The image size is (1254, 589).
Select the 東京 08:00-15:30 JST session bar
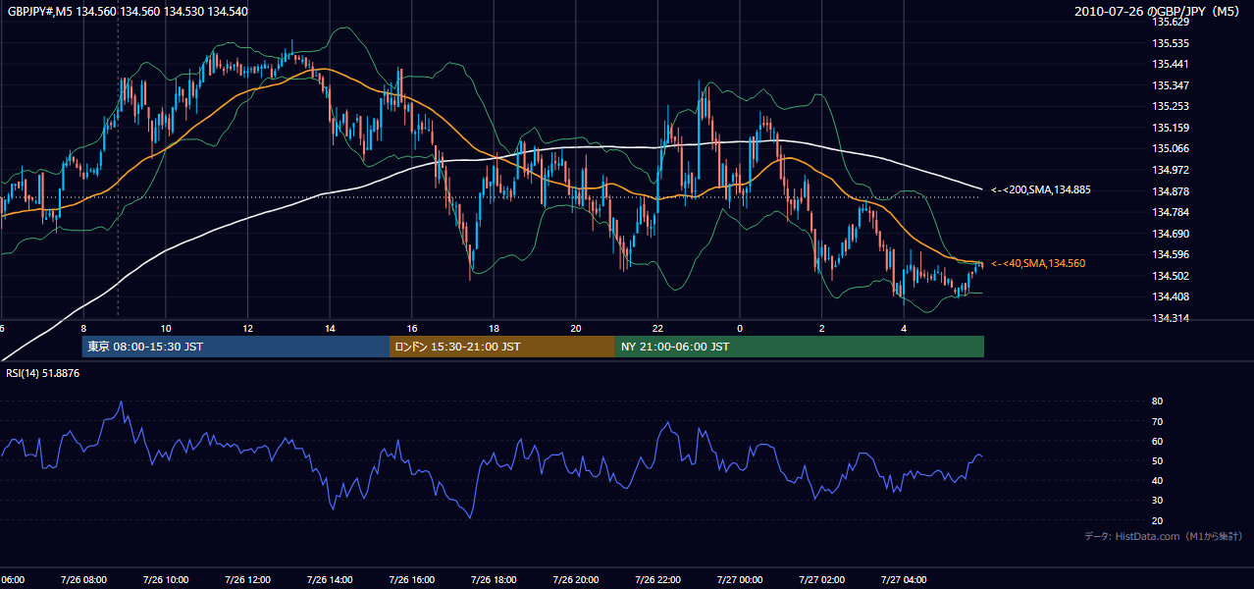pos(235,347)
